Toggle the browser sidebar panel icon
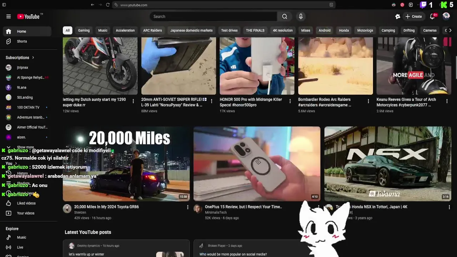This screenshot has height=257, width=457. [4, 5]
